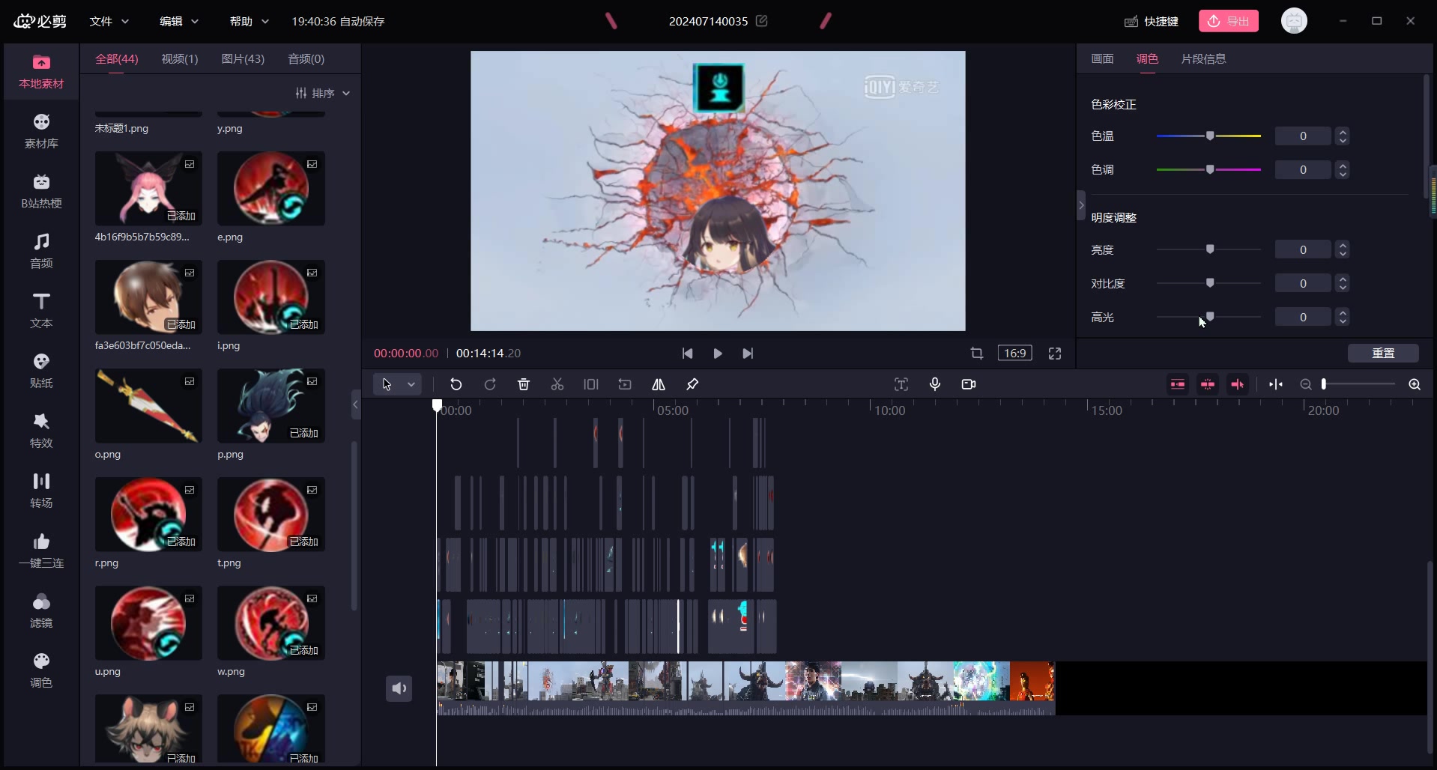Image resolution: width=1437 pixels, height=770 pixels.
Task: Start voice recording with microphone icon
Action: (x=935, y=384)
